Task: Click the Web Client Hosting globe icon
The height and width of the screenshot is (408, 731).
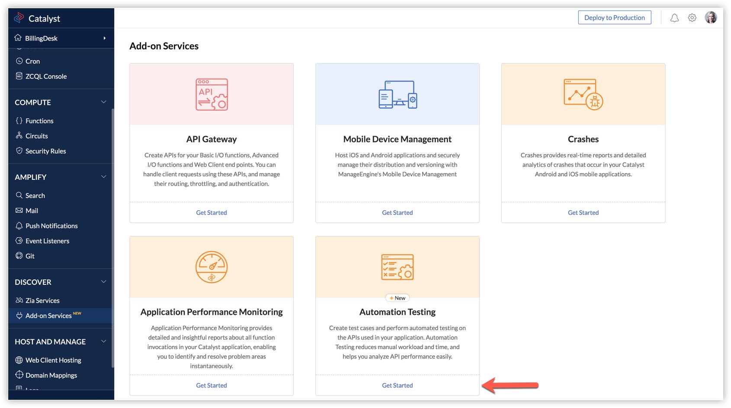Action: pyautogui.click(x=19, y=360)
